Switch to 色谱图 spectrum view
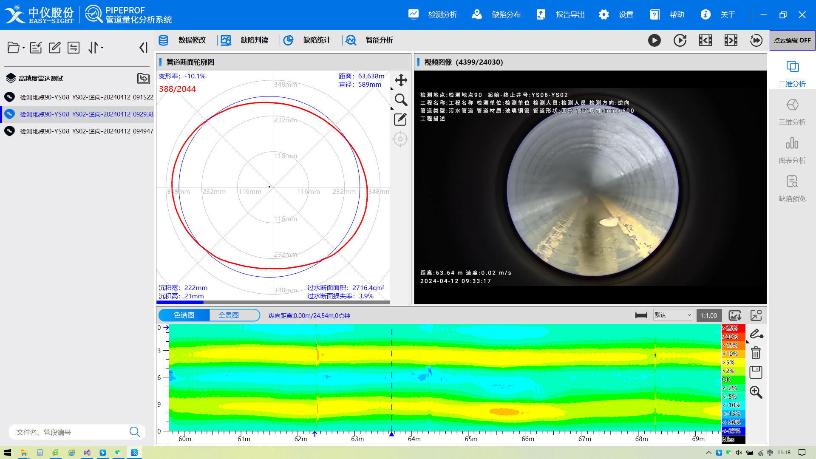816x459 pixels. tap(184, 315)
